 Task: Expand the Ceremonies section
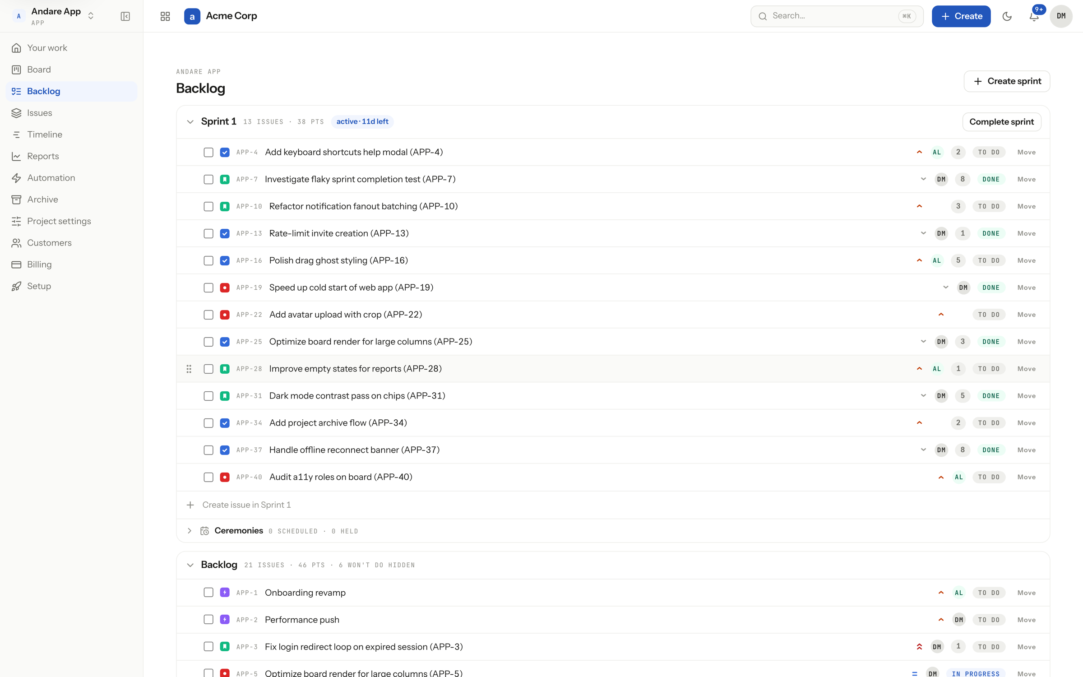tap(190, 531)
